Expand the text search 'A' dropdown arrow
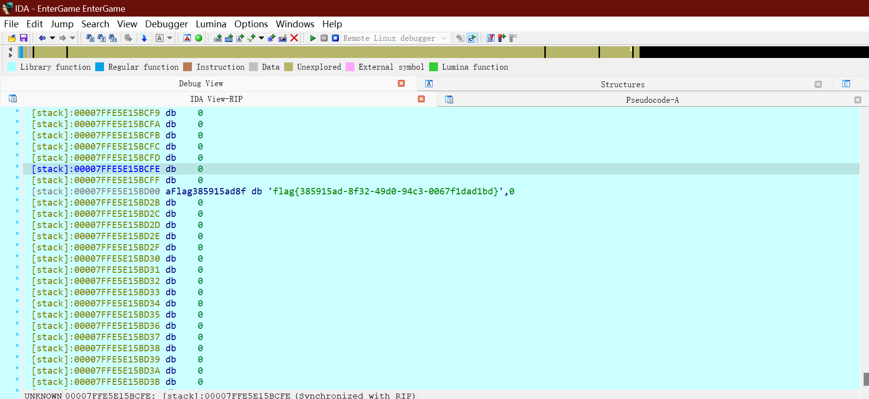The height and width of the screenshot is (399, 869). tap(170, 38)
